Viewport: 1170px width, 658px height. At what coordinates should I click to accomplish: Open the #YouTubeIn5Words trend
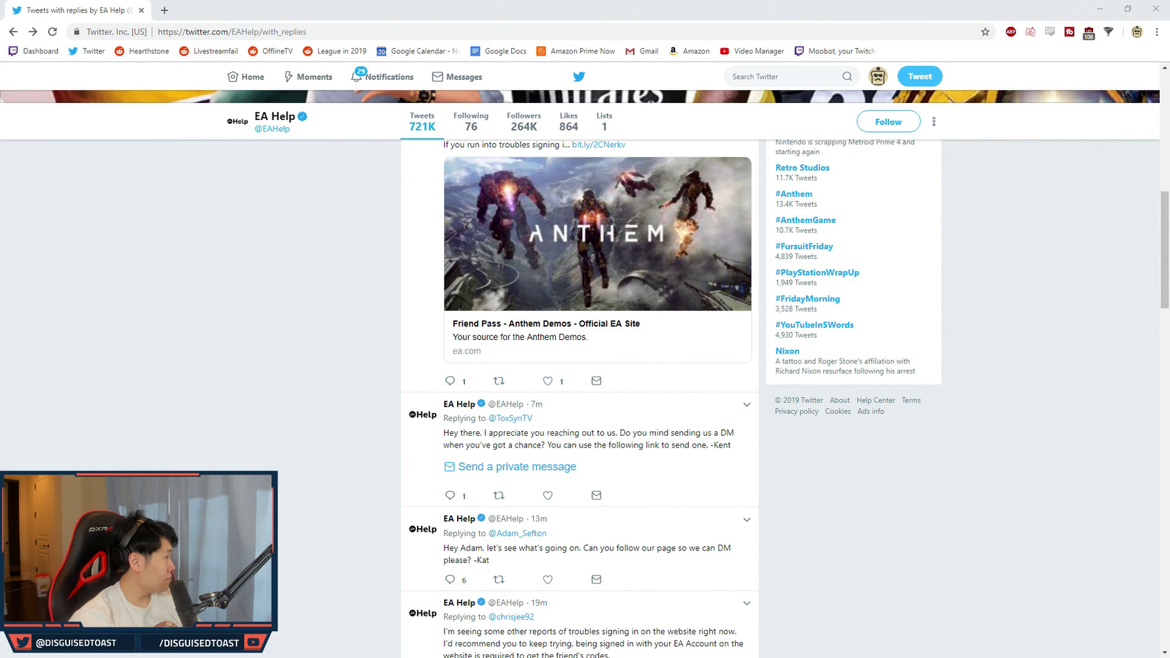[x=814, y=325]
